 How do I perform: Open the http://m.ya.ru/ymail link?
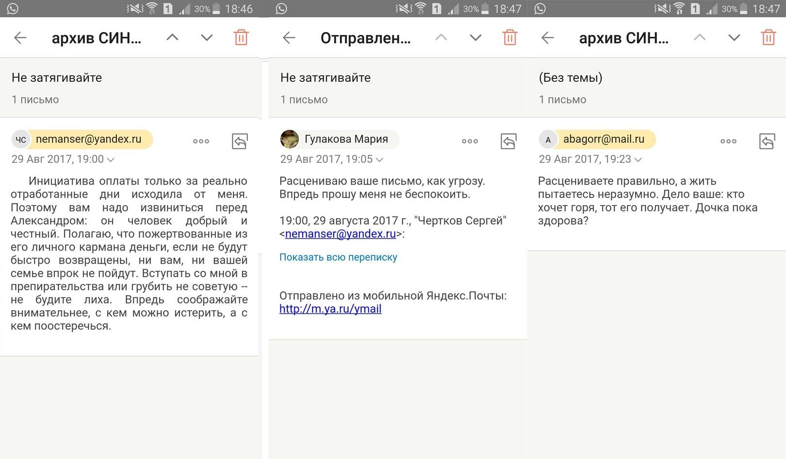click(330, 309)
